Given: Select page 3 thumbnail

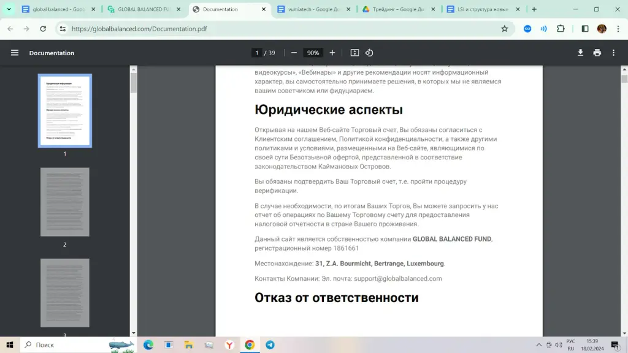Looking at the screenshot, I should (65, 292).
